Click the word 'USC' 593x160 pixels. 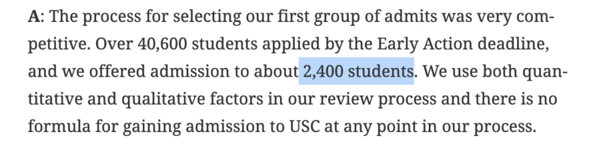coord(304,126)
